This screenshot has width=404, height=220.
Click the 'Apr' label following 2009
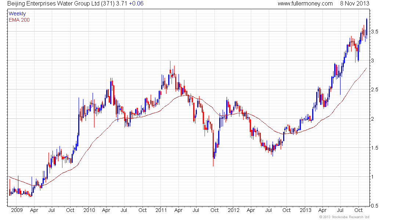tap(34, 210)
